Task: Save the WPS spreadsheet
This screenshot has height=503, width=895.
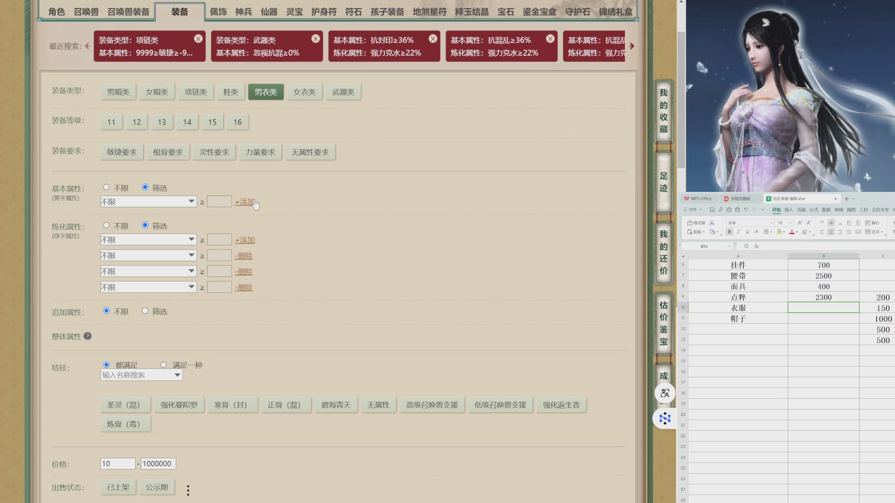Action: 712,210
